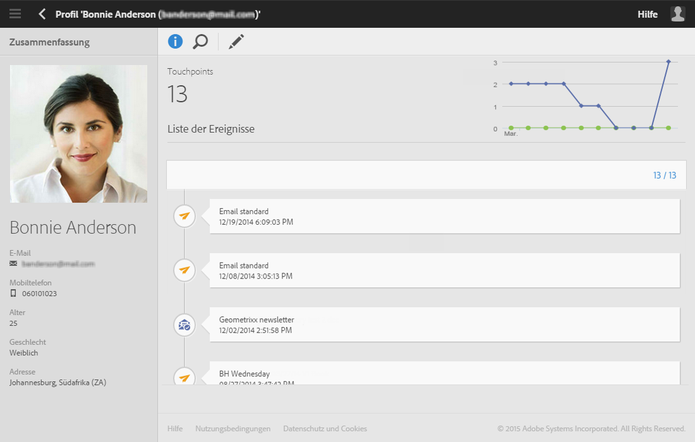Open the Hilfe footer link
The width and height of the screenshot is (695, 442).
(175, 429)
